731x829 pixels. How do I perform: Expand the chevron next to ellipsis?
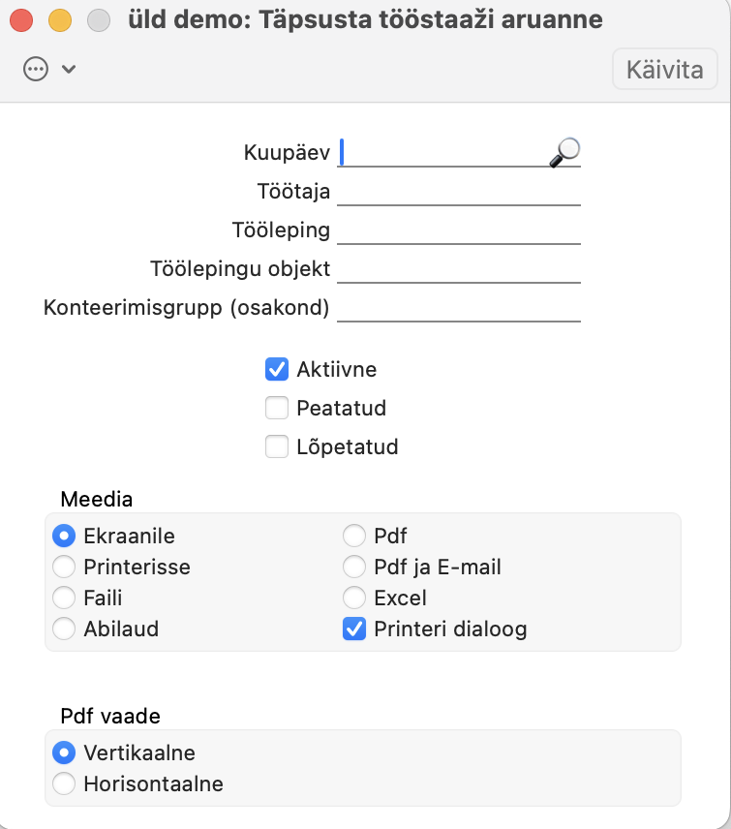pyautogui.click(x=69, y=70)
